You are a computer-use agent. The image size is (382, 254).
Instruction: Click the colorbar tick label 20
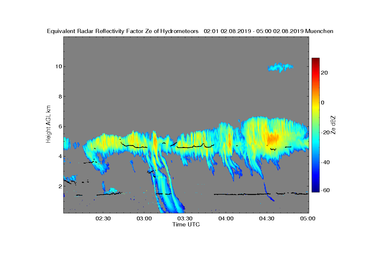point(324,73)
